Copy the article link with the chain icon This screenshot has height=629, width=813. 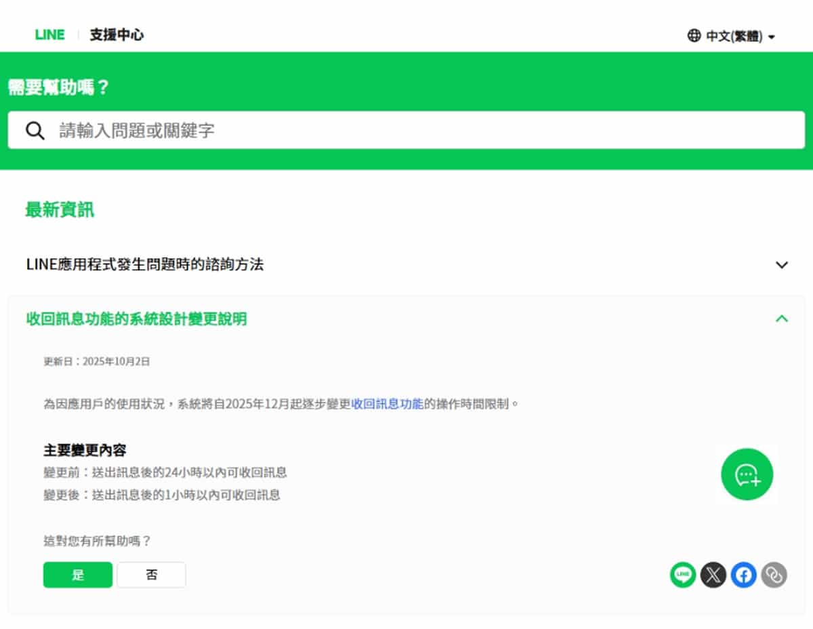click(774, 575)
